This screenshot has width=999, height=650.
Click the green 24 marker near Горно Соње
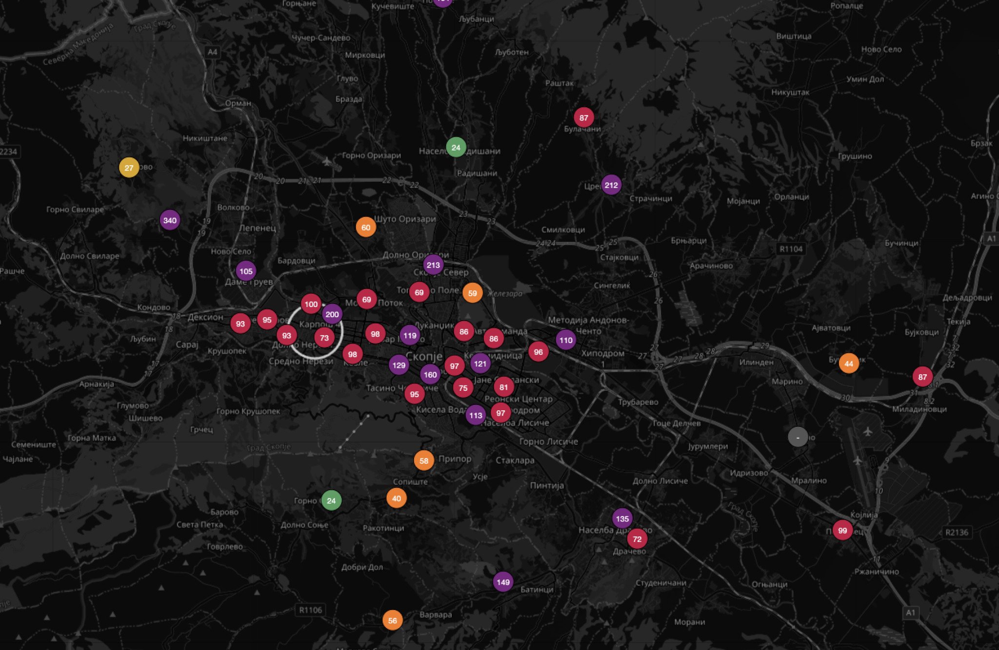coord(331,500)
